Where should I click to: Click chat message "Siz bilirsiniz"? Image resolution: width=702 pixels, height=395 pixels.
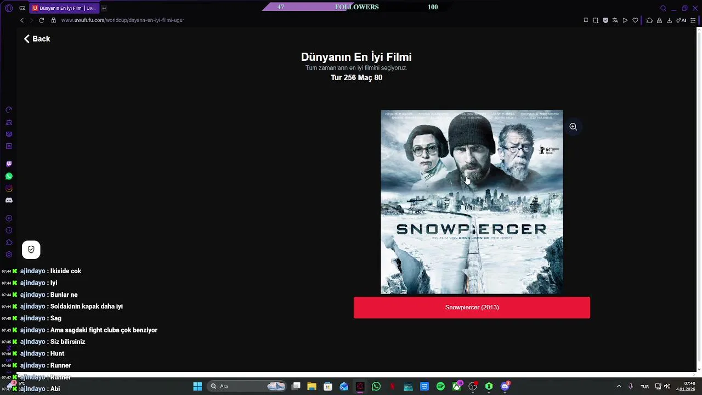pyautogui.click(x=67, y=342)
